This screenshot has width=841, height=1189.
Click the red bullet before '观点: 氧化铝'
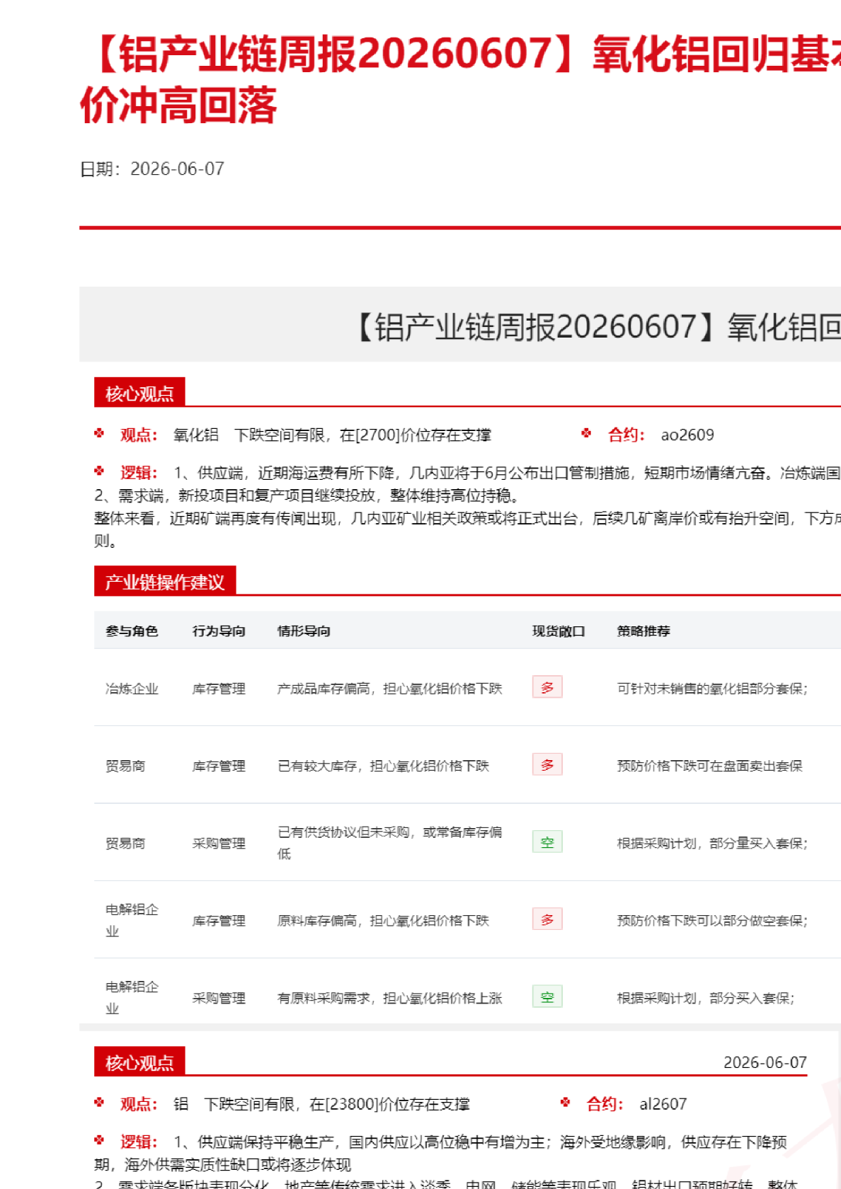click(99, 433)
